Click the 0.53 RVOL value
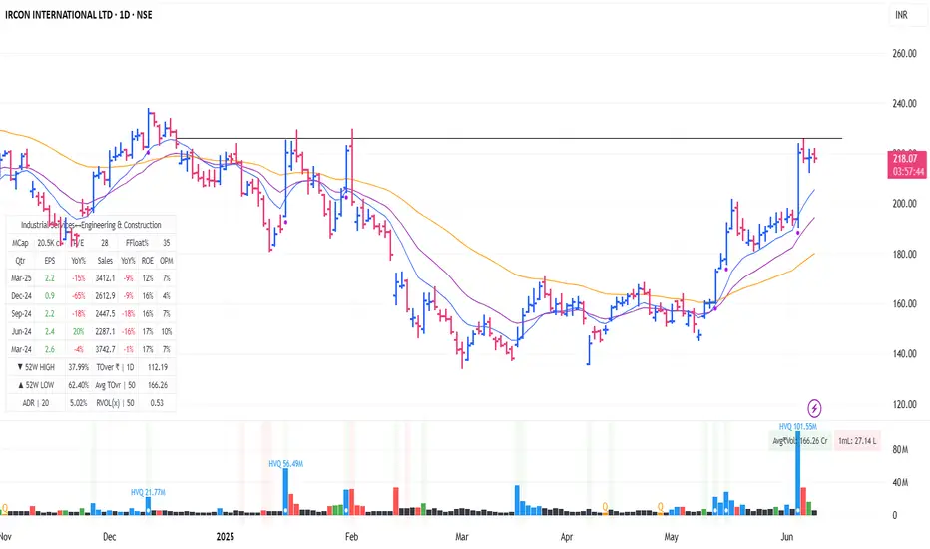This screenshot has height=549, width=930. coord(157,403)
